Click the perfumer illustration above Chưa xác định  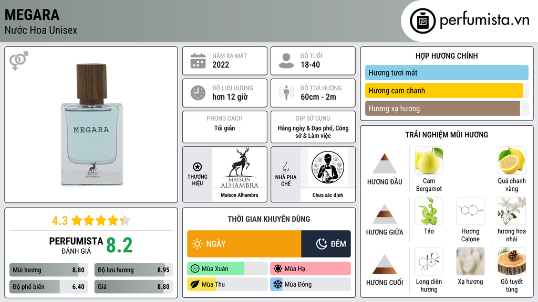328,167
